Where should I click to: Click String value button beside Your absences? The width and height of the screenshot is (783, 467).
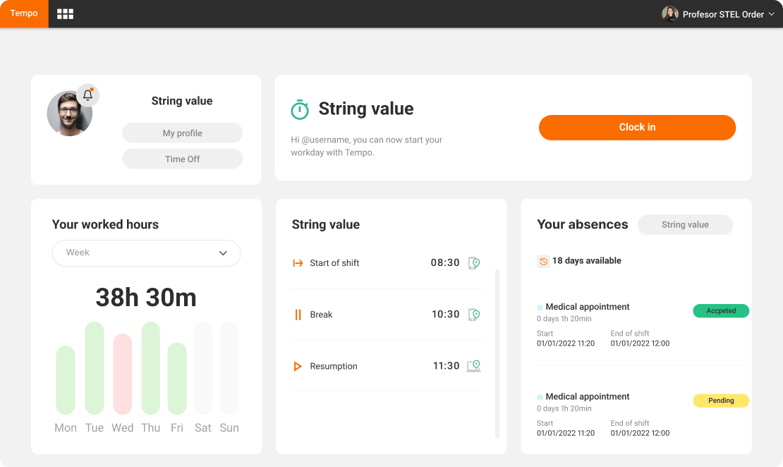click(x=685, y=225)
